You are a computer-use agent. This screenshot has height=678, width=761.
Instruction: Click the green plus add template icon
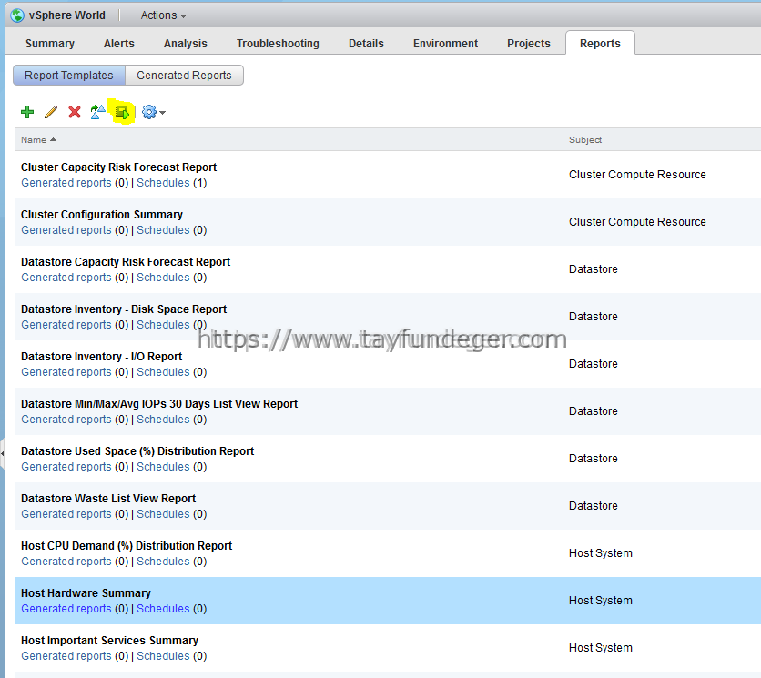27,112
